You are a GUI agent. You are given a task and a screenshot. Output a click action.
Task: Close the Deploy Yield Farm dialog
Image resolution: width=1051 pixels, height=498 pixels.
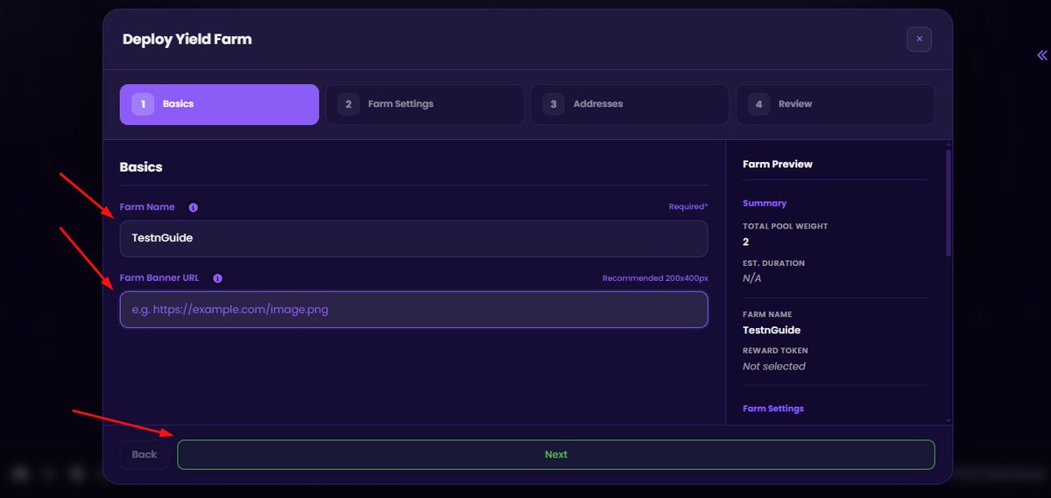click(x=919, y=39)
